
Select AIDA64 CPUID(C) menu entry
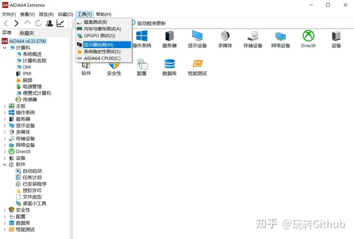pyautogui.click(x=104, y=58)
